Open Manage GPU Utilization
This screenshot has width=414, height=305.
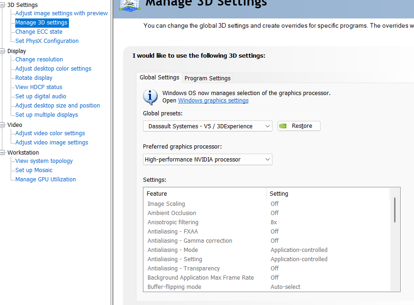(x=45, y=179)
